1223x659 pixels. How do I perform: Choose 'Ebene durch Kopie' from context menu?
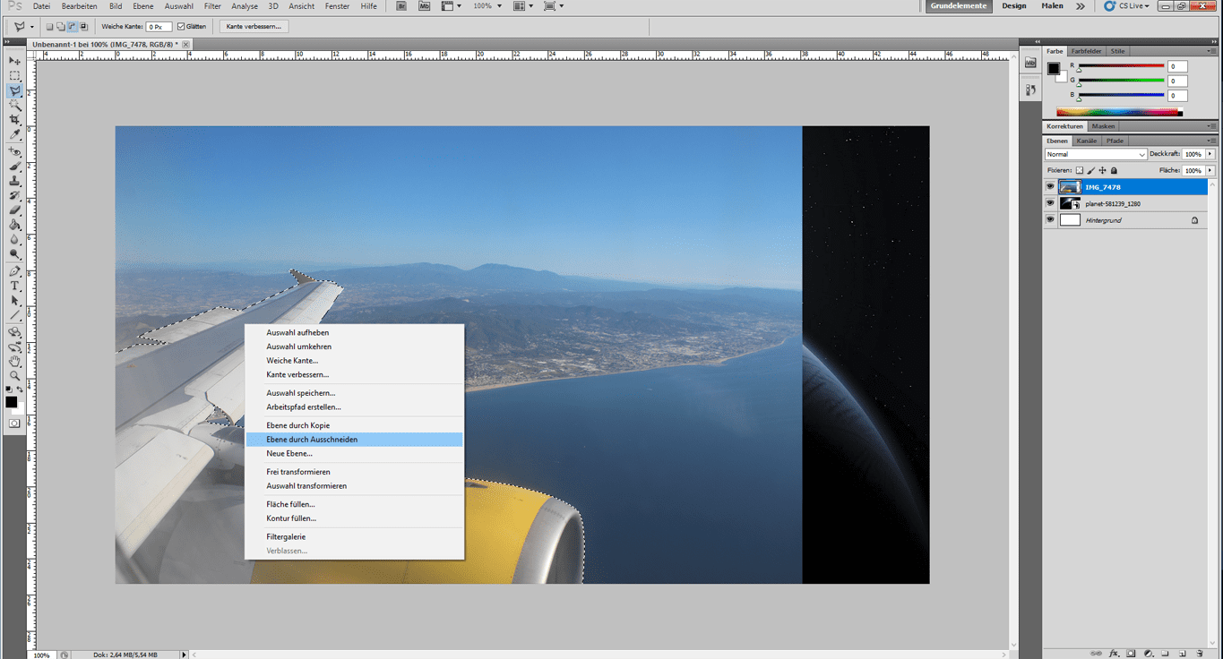(297, 425)
